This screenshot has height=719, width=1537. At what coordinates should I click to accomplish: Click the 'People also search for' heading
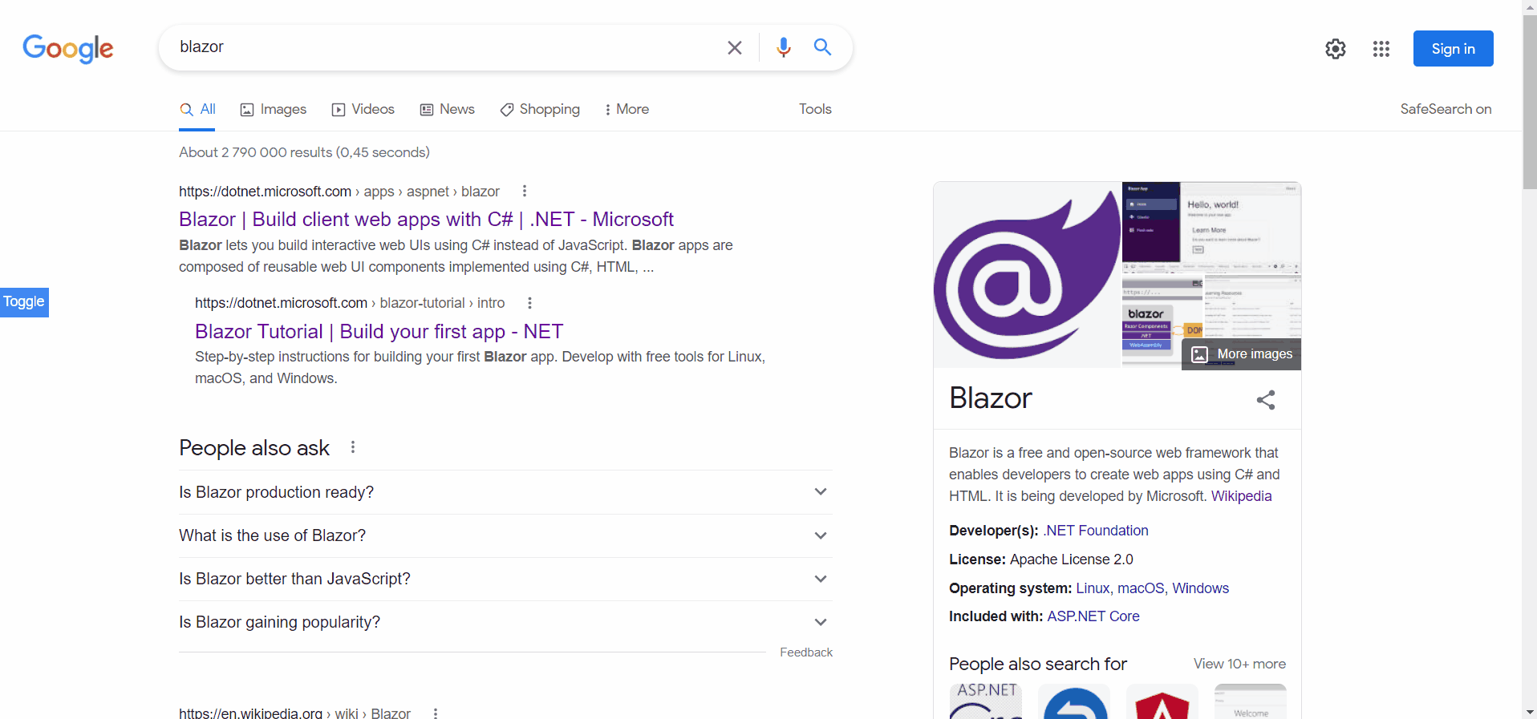1038,664
